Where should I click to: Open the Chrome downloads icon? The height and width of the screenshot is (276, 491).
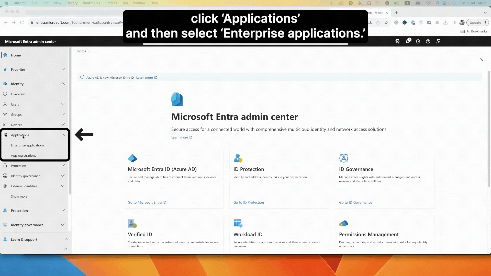pos(446,22)
